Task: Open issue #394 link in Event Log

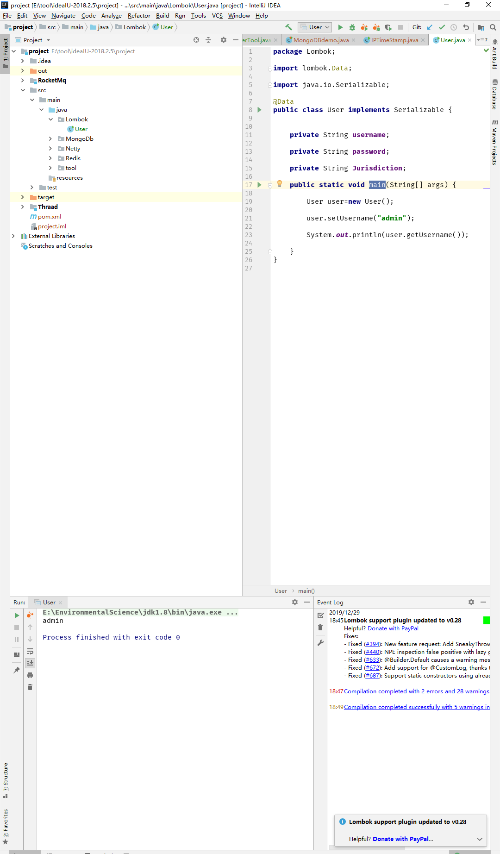Action: tap(372, 644)
